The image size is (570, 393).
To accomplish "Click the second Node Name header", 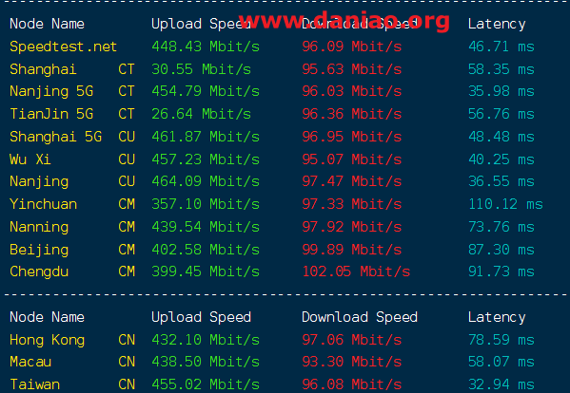I will coord(47,317).
